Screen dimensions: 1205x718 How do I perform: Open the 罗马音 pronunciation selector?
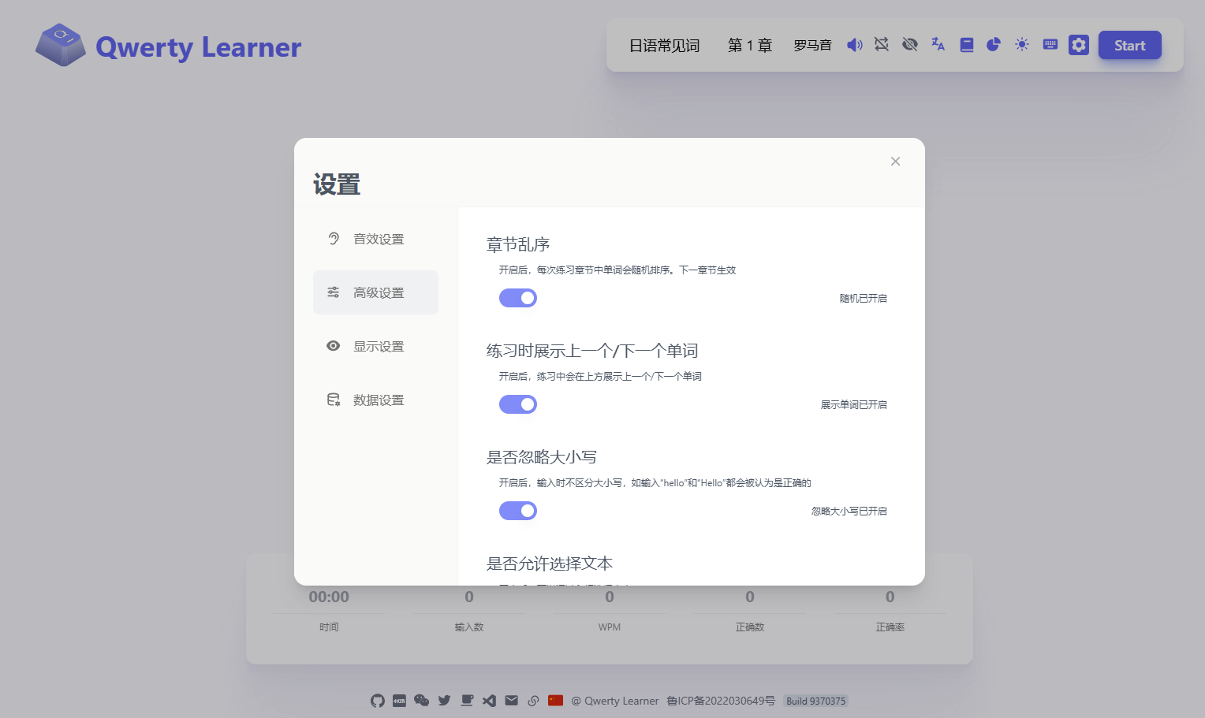(x=812, y=46)
